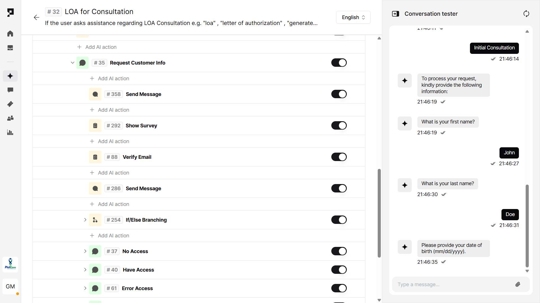The image size is (540, 303).
Task: Expand the If/Else Branching action
Action: click(85, 220)
